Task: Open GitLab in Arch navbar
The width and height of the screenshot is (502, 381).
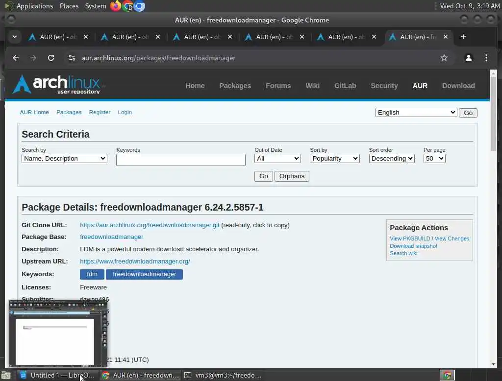Action: coord(345,86)
